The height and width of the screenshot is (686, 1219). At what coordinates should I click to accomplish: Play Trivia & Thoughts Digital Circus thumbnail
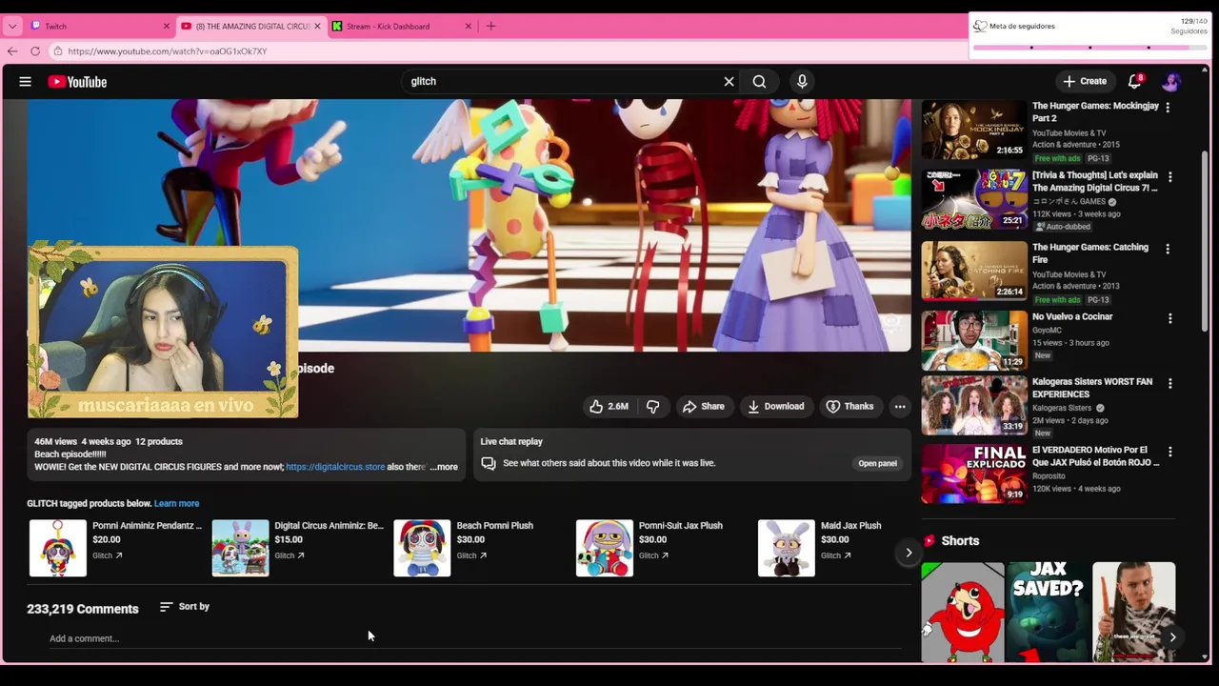point(974,199)
